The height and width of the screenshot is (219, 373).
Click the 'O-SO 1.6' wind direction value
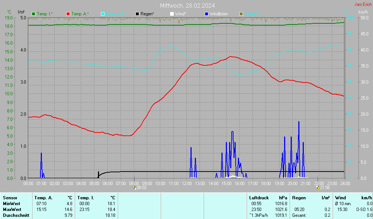pos(364,210)
